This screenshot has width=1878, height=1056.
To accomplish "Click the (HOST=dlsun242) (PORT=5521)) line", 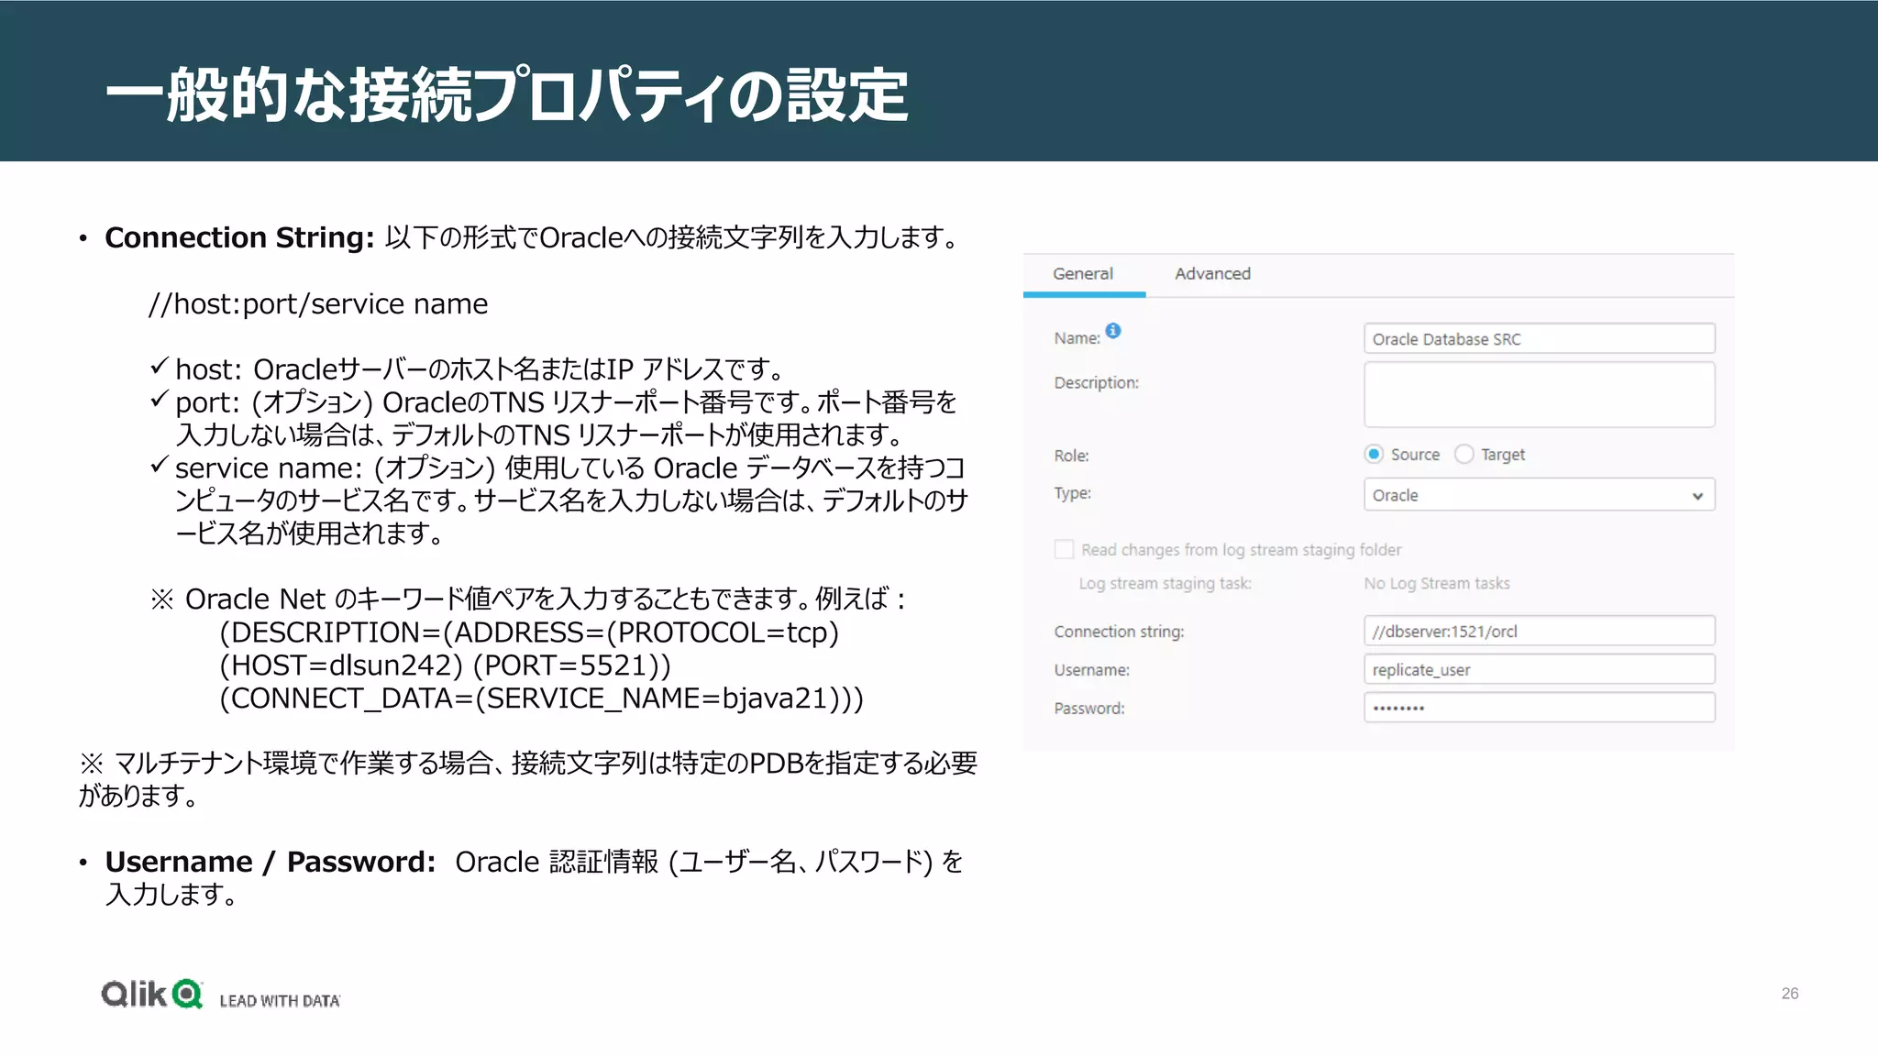I will (446, 665).
